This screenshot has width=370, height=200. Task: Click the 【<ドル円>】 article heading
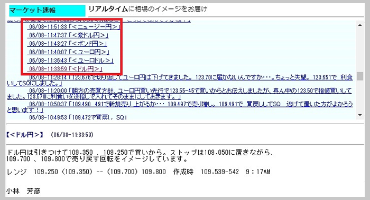(25, 135)
